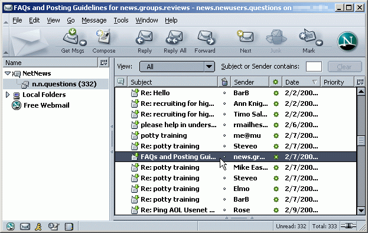Open the Free Webmail link
Image resolution: width=368 pixels, height=233 pixels.
tap(47, 105)
